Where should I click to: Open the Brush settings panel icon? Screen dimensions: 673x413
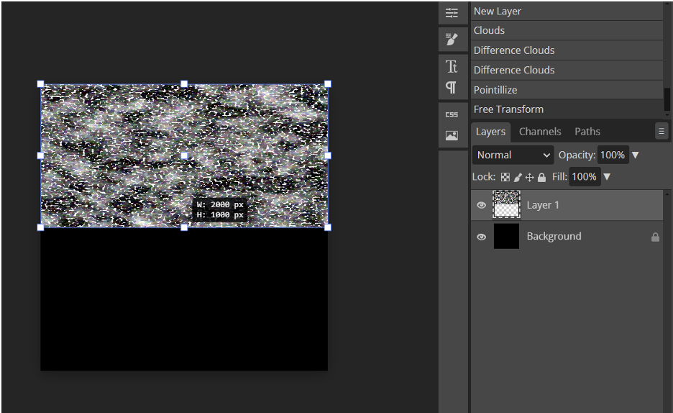[452, 39]
